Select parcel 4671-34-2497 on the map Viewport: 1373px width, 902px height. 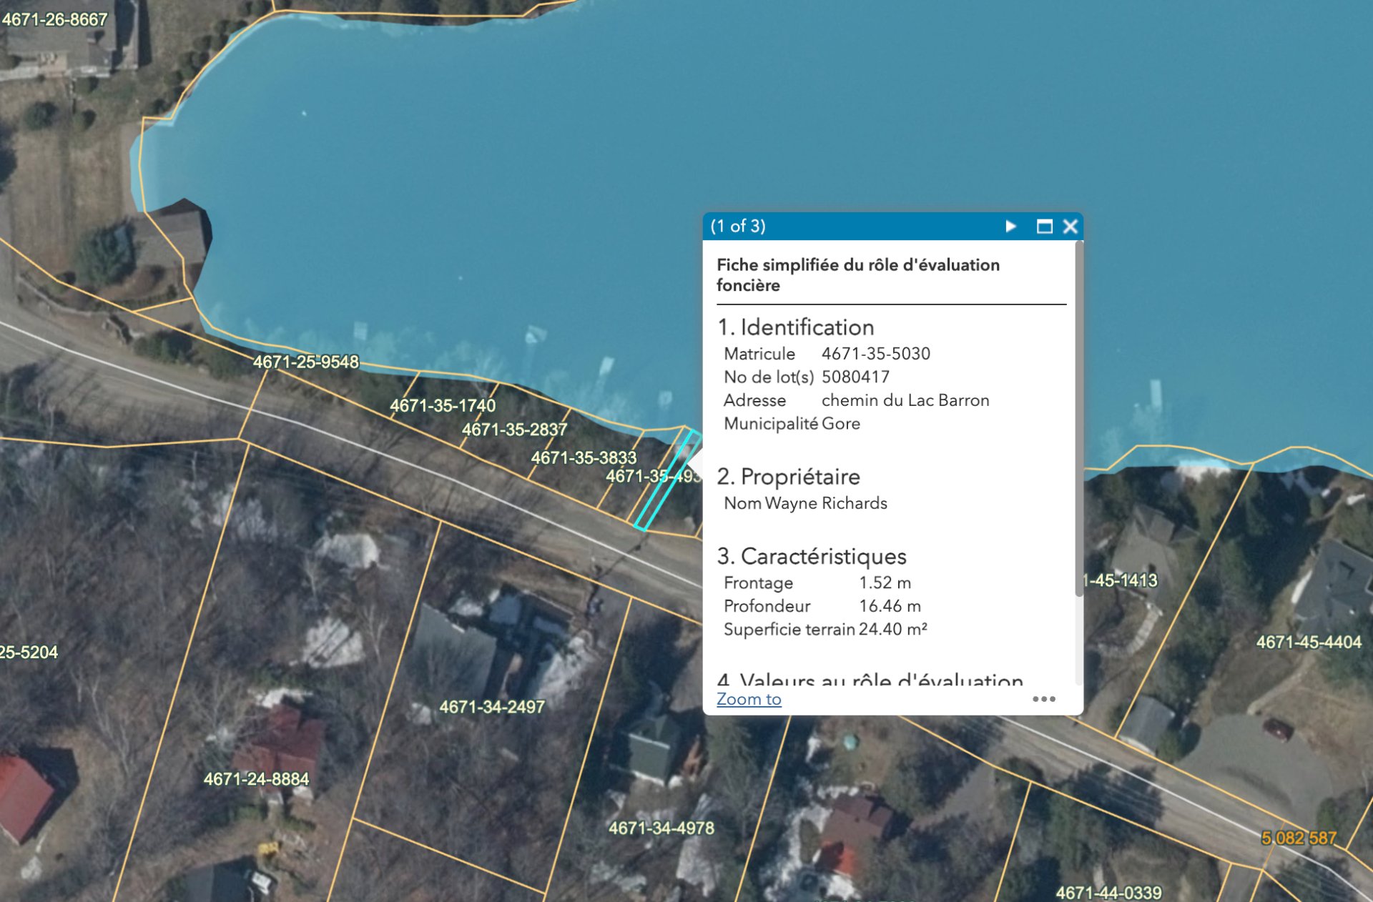click(x=491, y=707)
